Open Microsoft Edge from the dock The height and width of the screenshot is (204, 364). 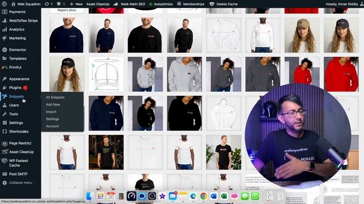click(x=193, y=196)
